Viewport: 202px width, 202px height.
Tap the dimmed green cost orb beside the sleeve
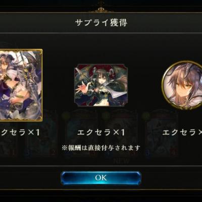point(65,116)
